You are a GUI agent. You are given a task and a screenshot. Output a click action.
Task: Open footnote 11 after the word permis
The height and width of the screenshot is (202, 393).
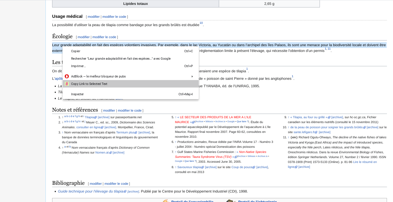329,49
